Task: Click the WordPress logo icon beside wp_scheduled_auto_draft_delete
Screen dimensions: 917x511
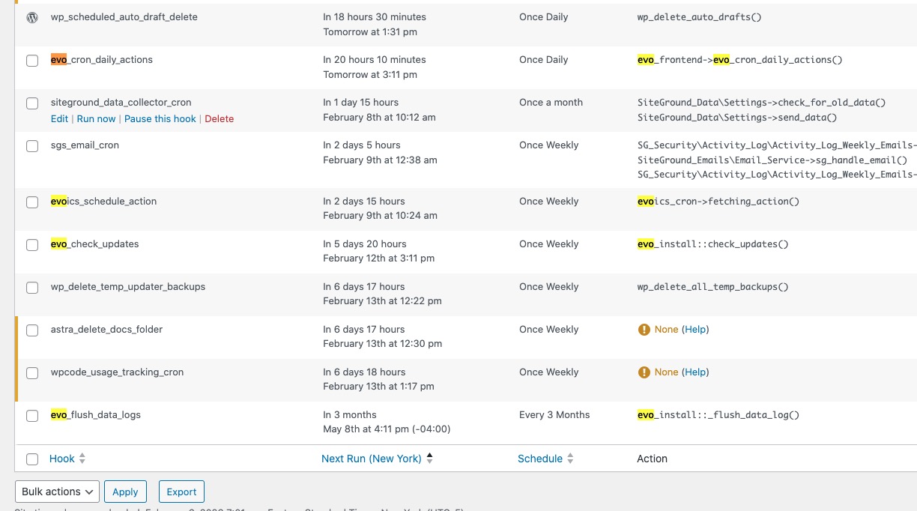Action: (32, 17)
